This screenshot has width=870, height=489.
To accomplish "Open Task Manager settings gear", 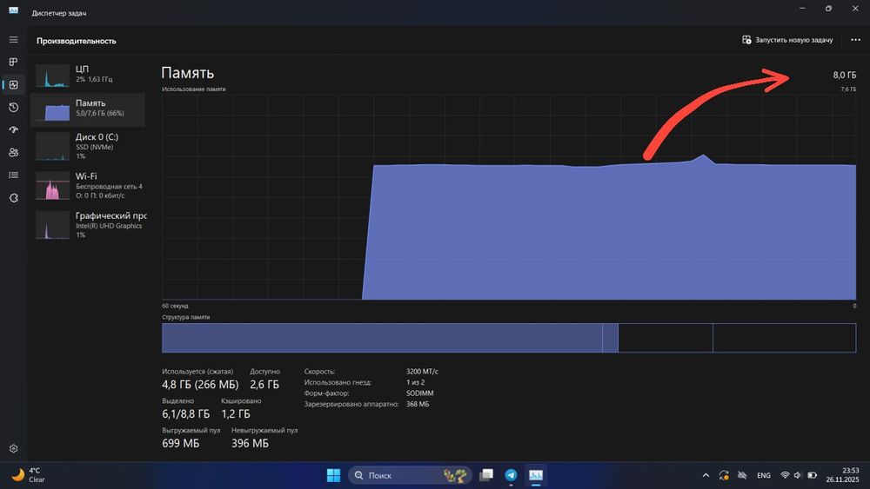I will [13, 448].
